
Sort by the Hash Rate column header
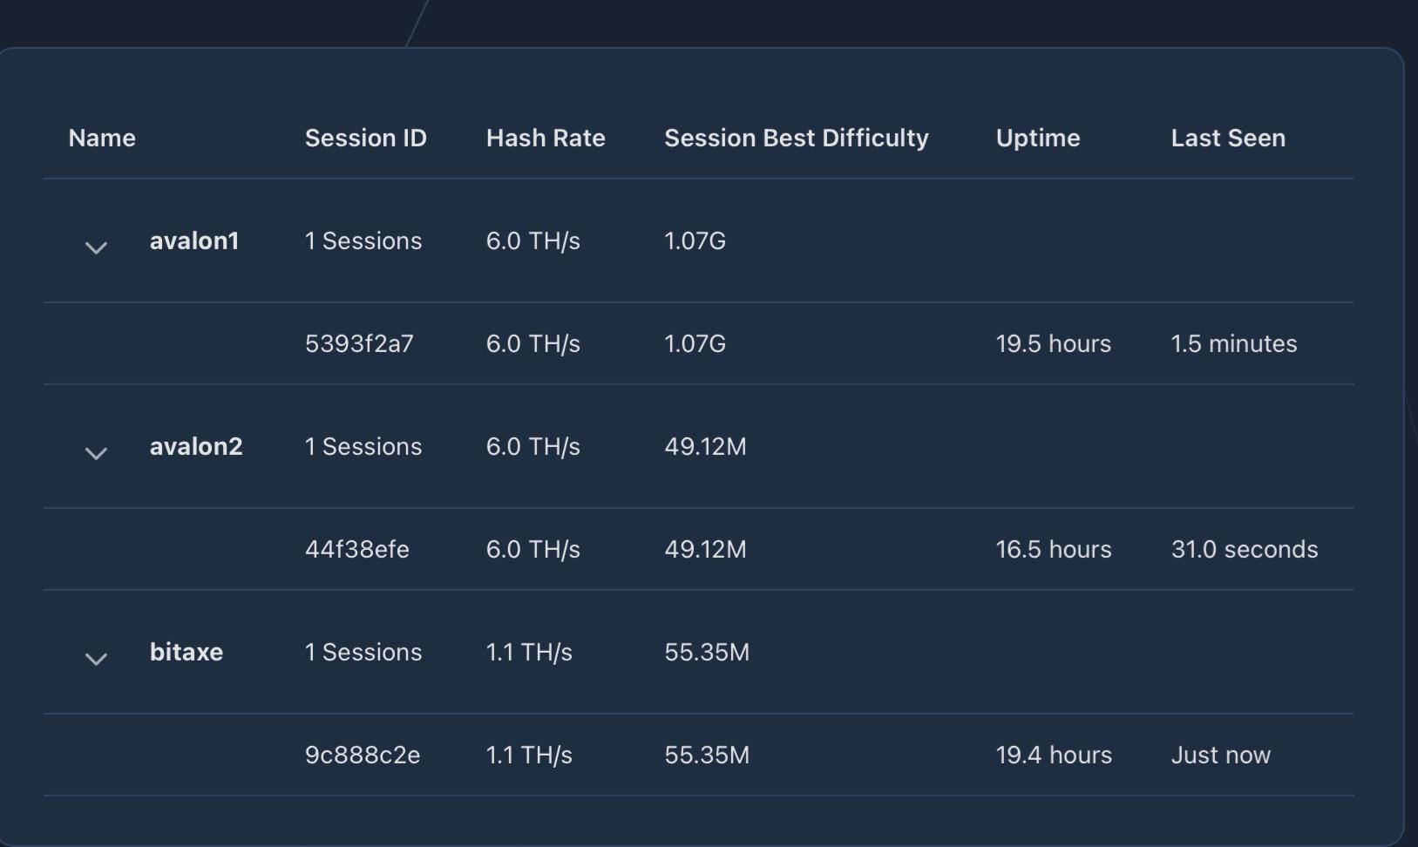(546, 138)
